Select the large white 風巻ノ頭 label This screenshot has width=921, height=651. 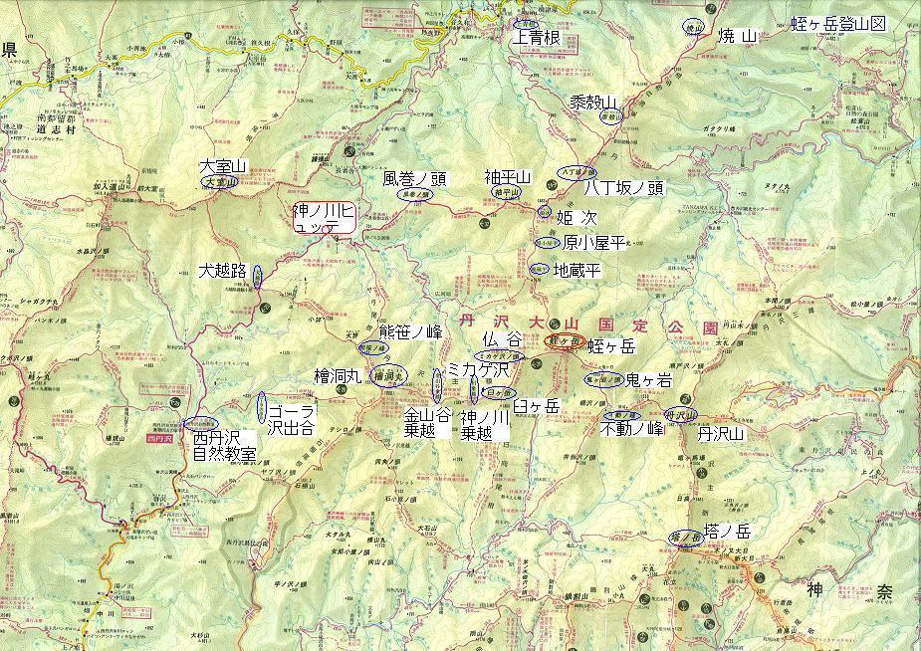pos(414,178)
